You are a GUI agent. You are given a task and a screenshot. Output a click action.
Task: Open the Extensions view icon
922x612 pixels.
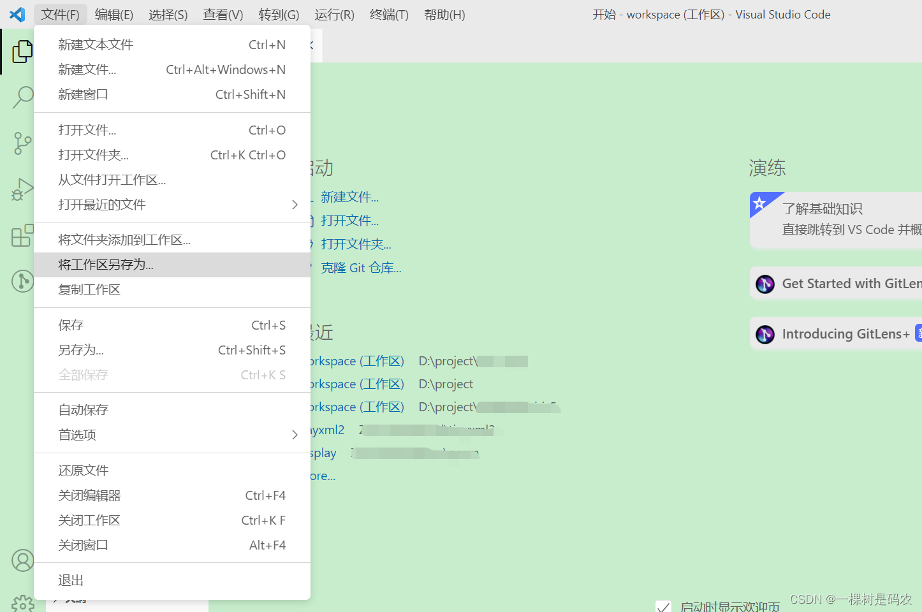tap(22, 235)
